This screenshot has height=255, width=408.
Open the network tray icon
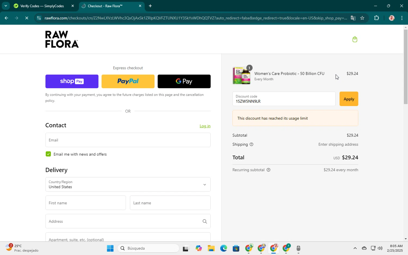(373, 248)
